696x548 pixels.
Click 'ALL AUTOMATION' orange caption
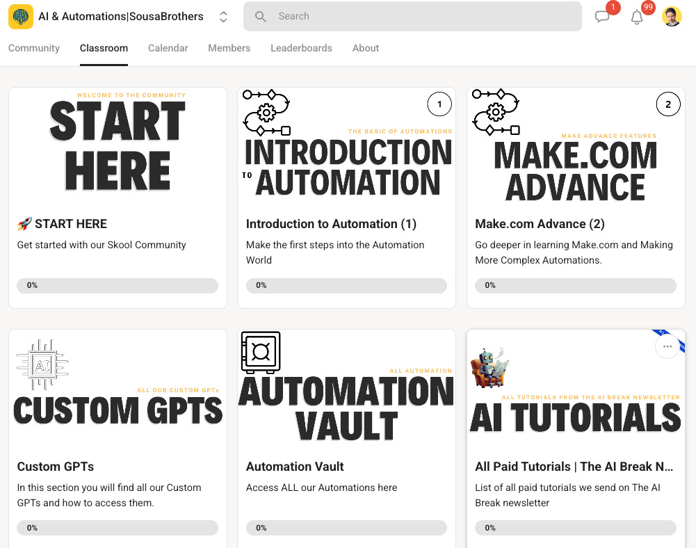pyautogui.click(x=421, y=371)
